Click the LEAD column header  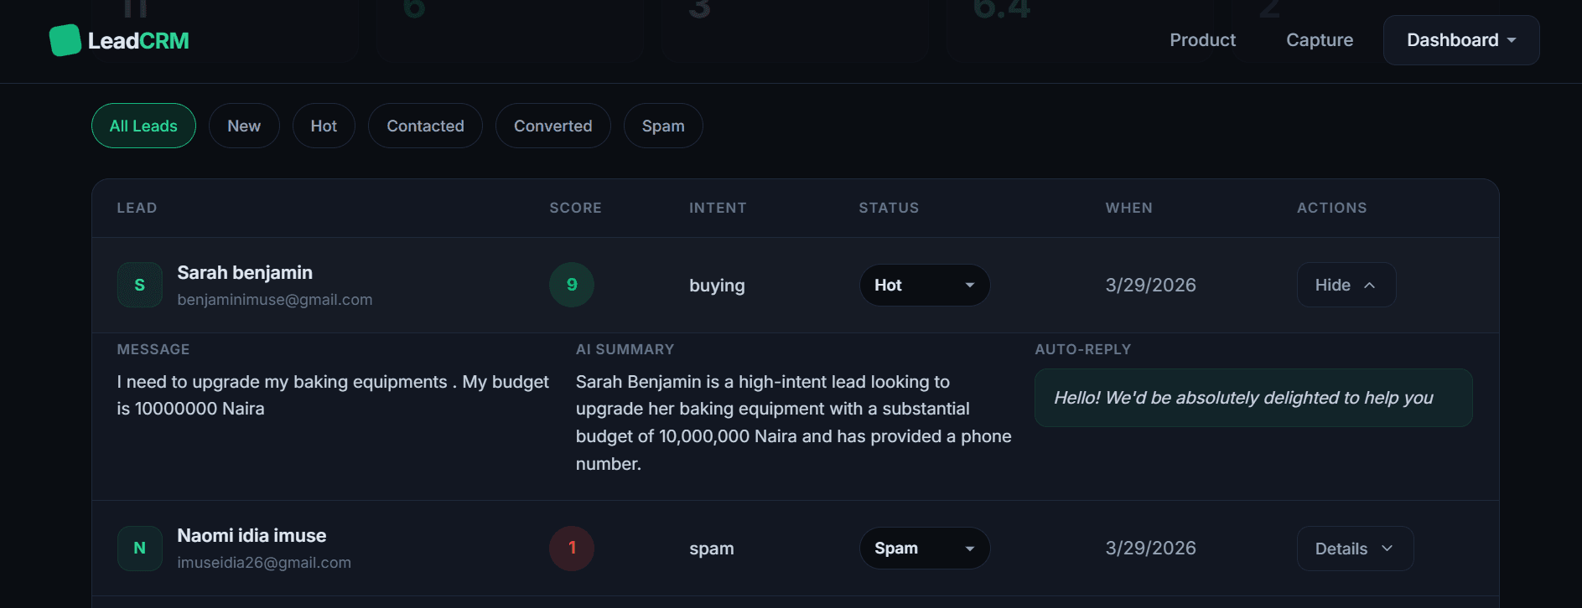137,208
